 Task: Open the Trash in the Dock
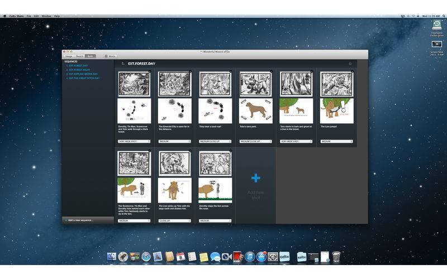pos(336,257)
